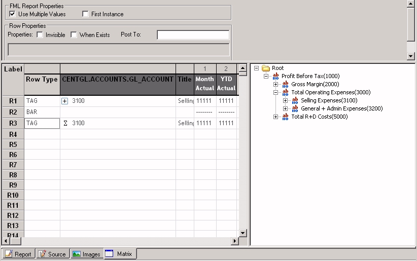The height and width of the screenshot is (261, 417).
Task: Select row header R3
Action: click(13, 123)
